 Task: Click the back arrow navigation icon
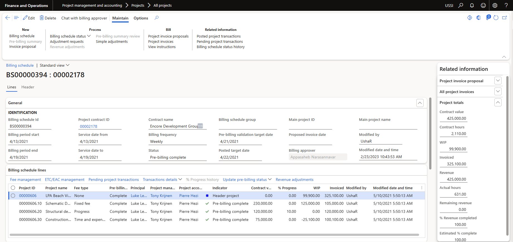[x=8, y=18]
